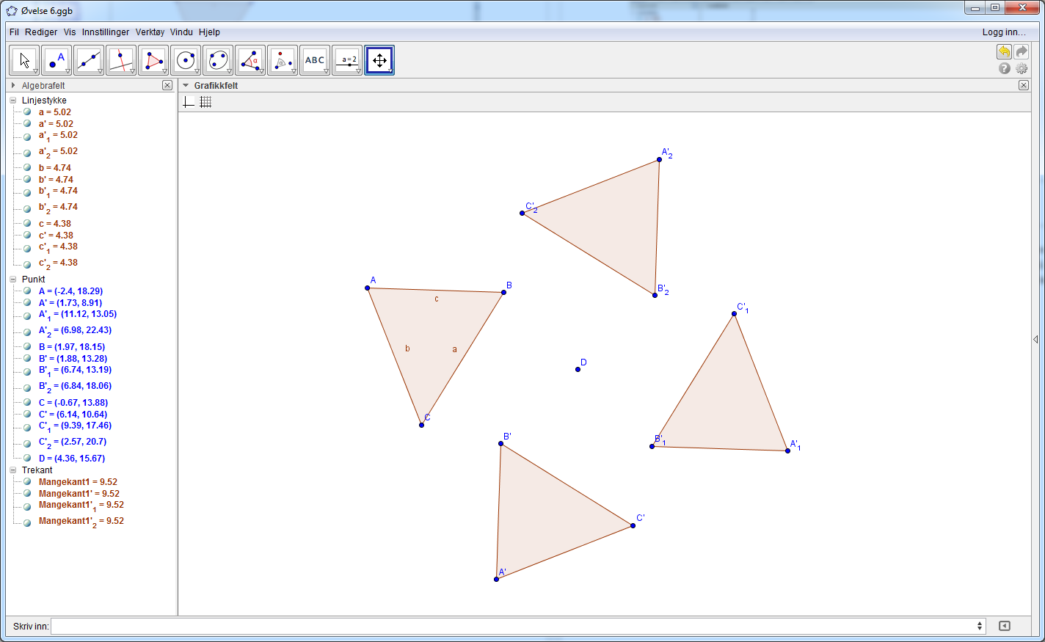
Task: Select the Ellipse conic tool
Action: point(218,60)
